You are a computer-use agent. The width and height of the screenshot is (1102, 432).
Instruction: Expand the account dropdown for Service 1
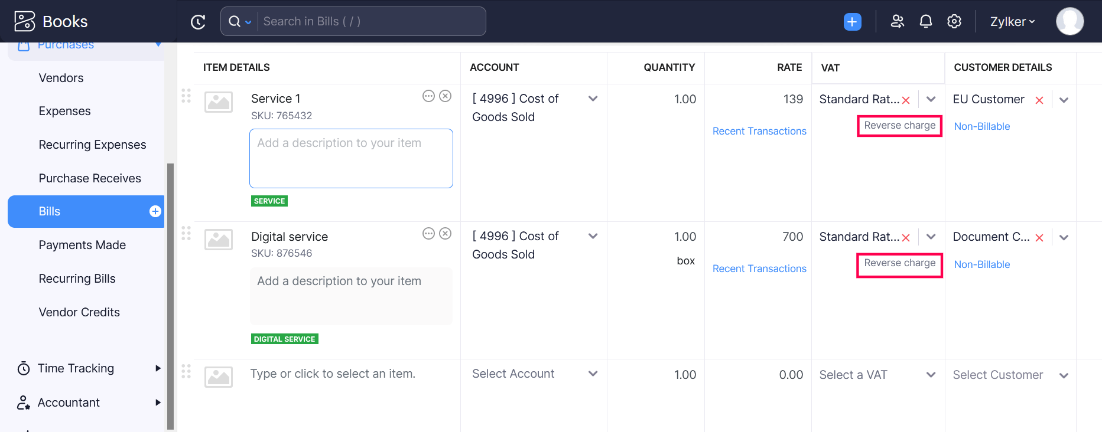(593, 99)
